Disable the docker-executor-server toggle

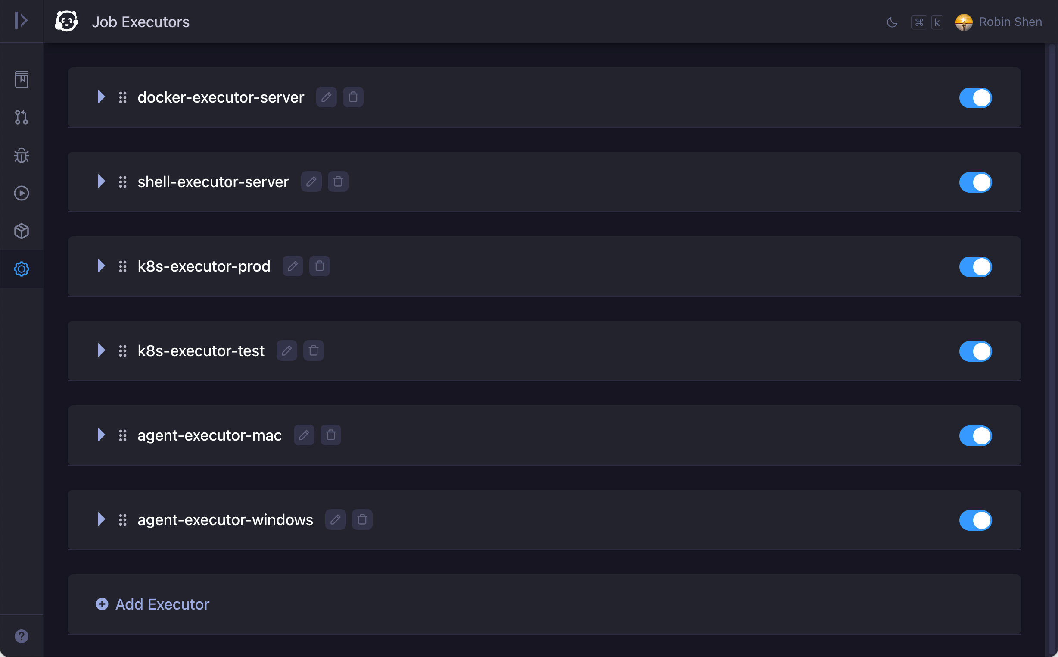coord(975,97)
